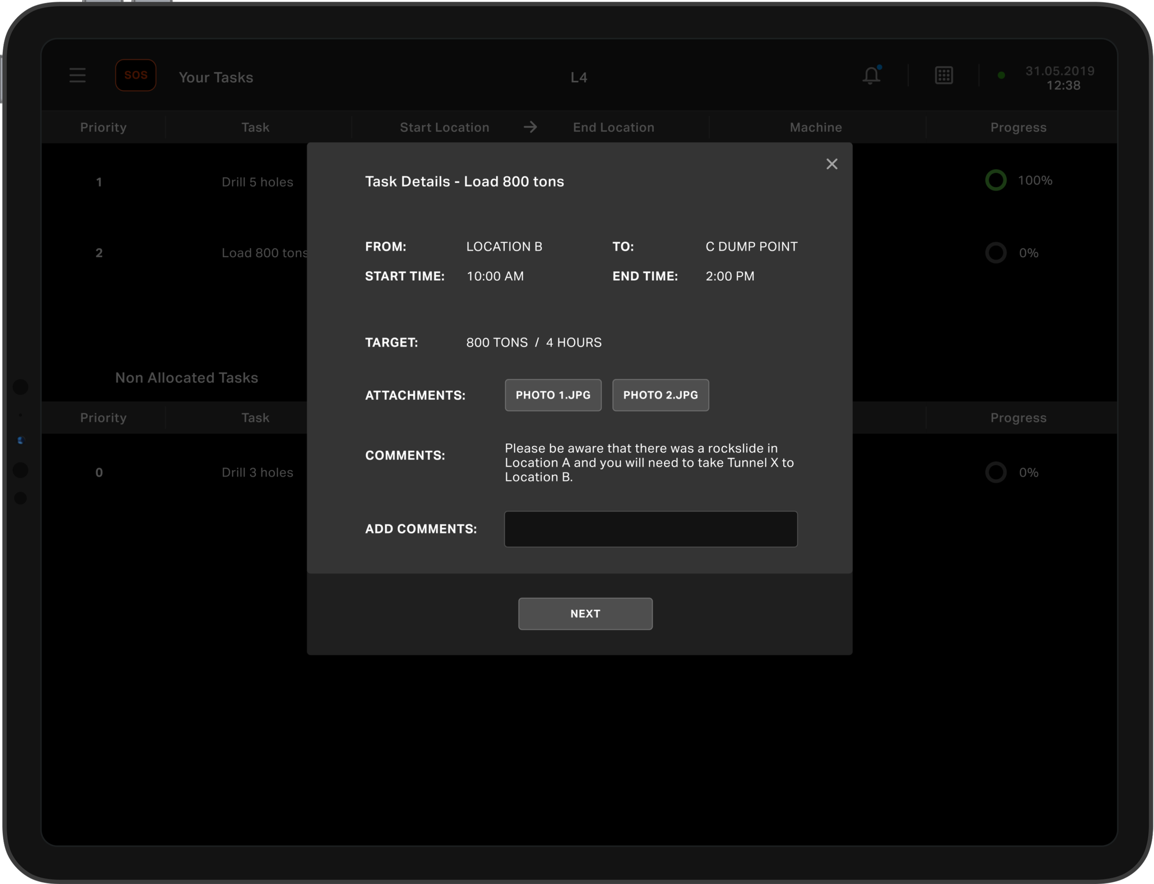
Task: Click the Machine column header
Action: [815, 127]
